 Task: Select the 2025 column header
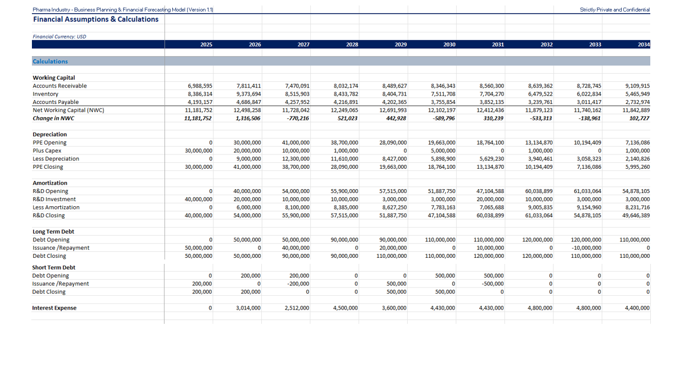206,45
